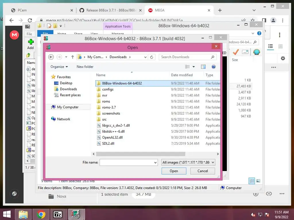
Task: Open 7-Zip from the taskbar
Action: [57, 214]
